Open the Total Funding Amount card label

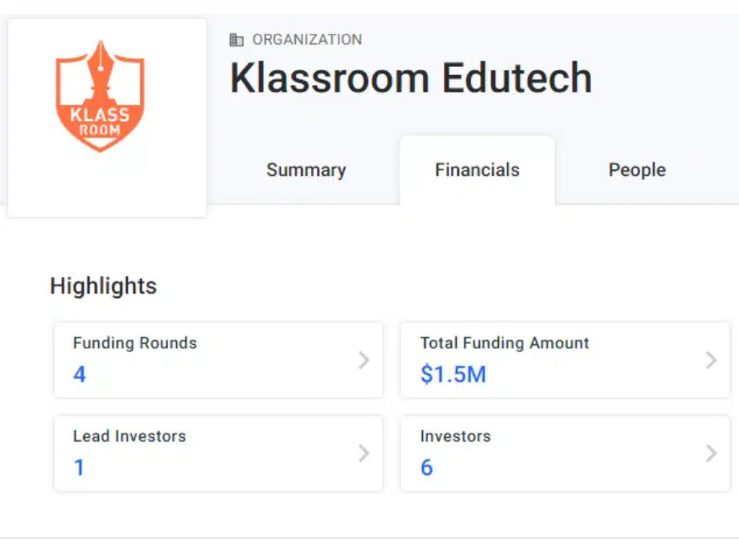pyautogui.click(x=504, y=343)
